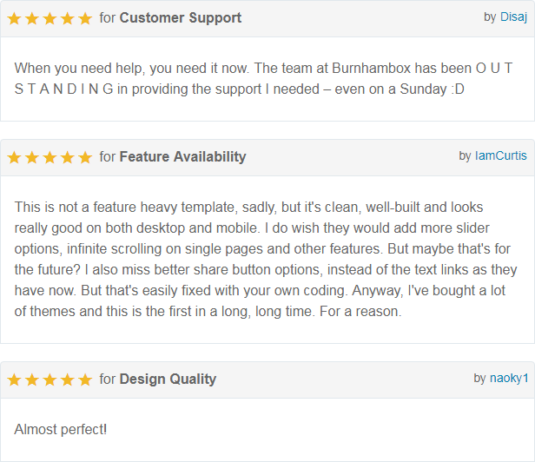The height and width of the screenshot is (462, 535).
Task: Click third star in Customer Support review
Action: (50, 18)
